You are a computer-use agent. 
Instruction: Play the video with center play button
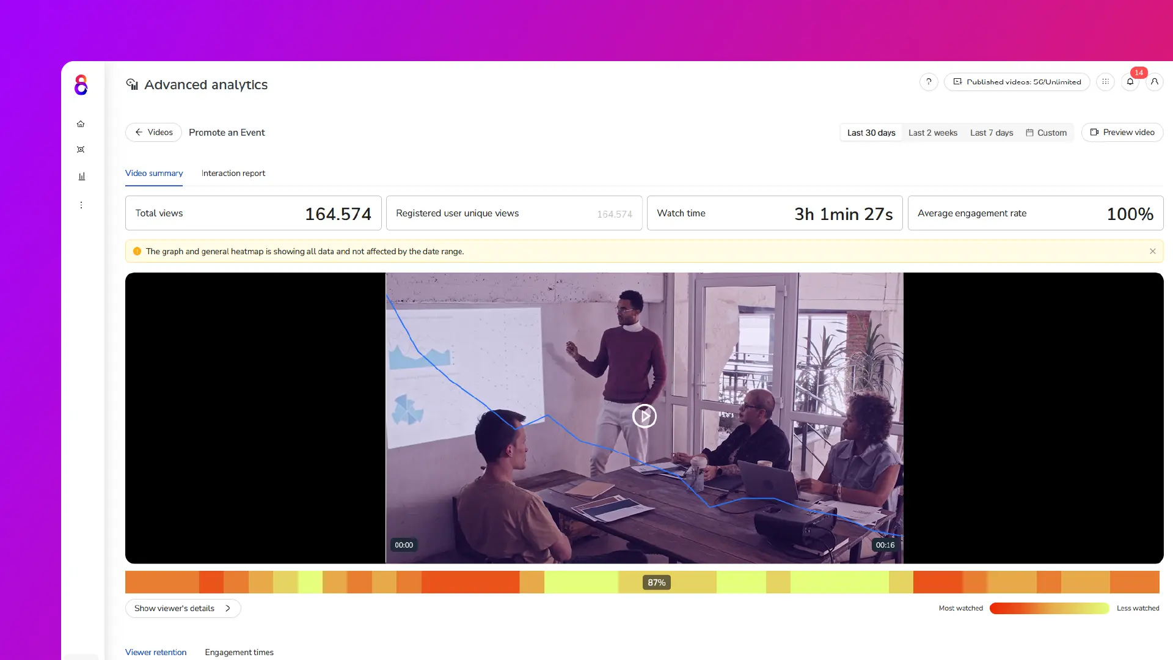point(645,417)
